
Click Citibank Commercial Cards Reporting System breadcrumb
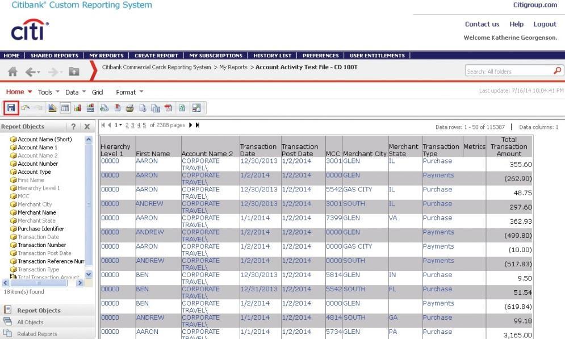coord(156,67)
